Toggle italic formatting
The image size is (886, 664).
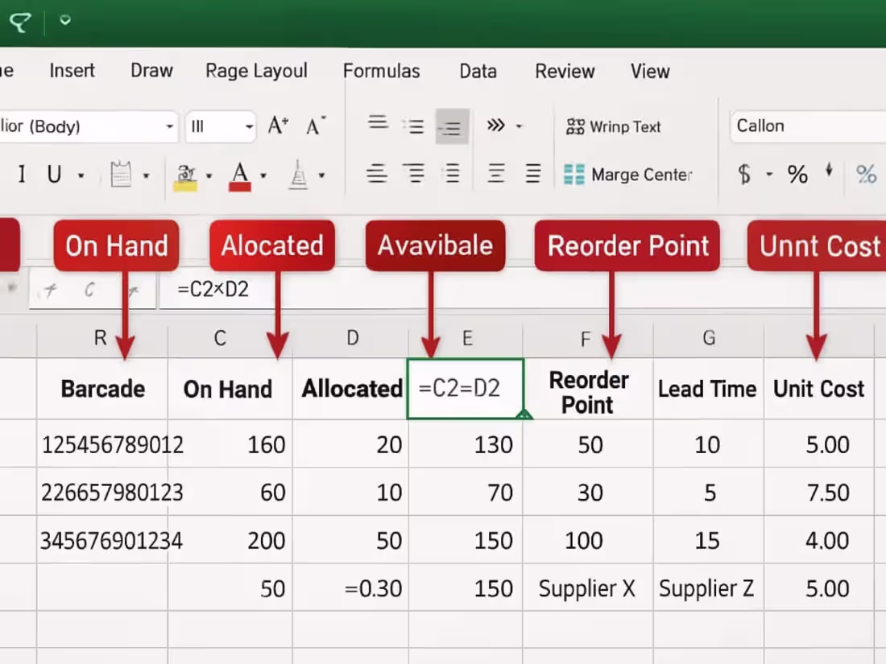tap(22, 175)
